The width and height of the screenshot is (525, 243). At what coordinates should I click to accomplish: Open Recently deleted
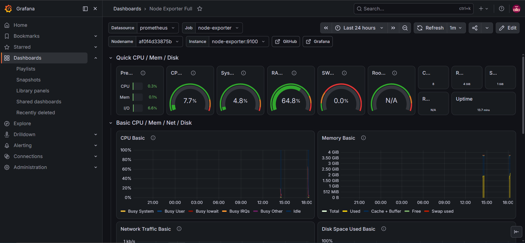(36, 113)
